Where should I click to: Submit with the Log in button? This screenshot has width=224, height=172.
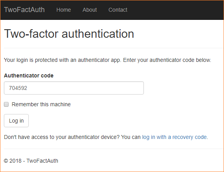click(x=16, y=121)
